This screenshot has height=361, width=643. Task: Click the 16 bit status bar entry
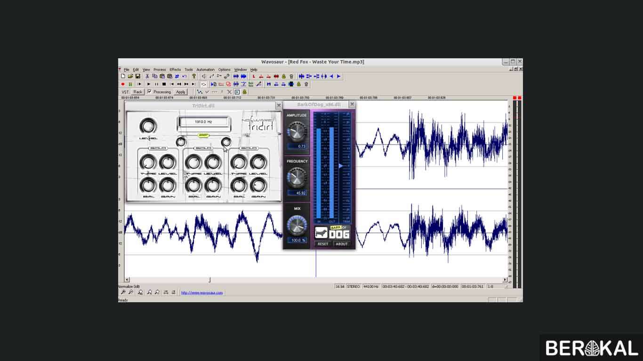(x=340, y=286)
